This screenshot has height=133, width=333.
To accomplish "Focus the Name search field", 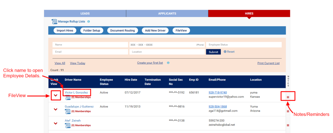I will [90, 45].
